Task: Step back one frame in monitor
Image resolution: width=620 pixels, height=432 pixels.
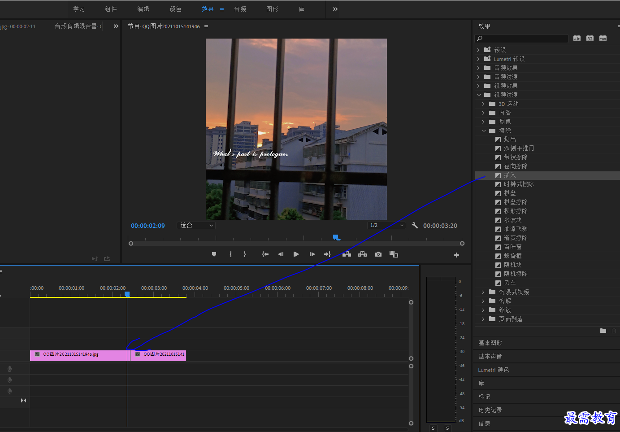Action: click(281, 254)
